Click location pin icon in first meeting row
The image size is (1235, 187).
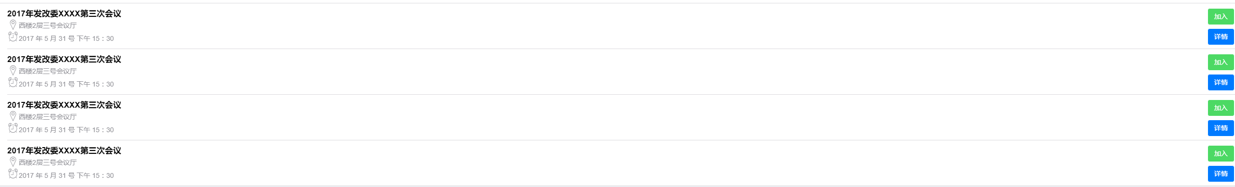13,25
